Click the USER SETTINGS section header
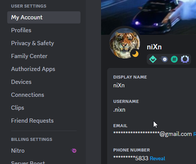The height and width of the screenshot is (164, 196). click(x=29, y=6)
